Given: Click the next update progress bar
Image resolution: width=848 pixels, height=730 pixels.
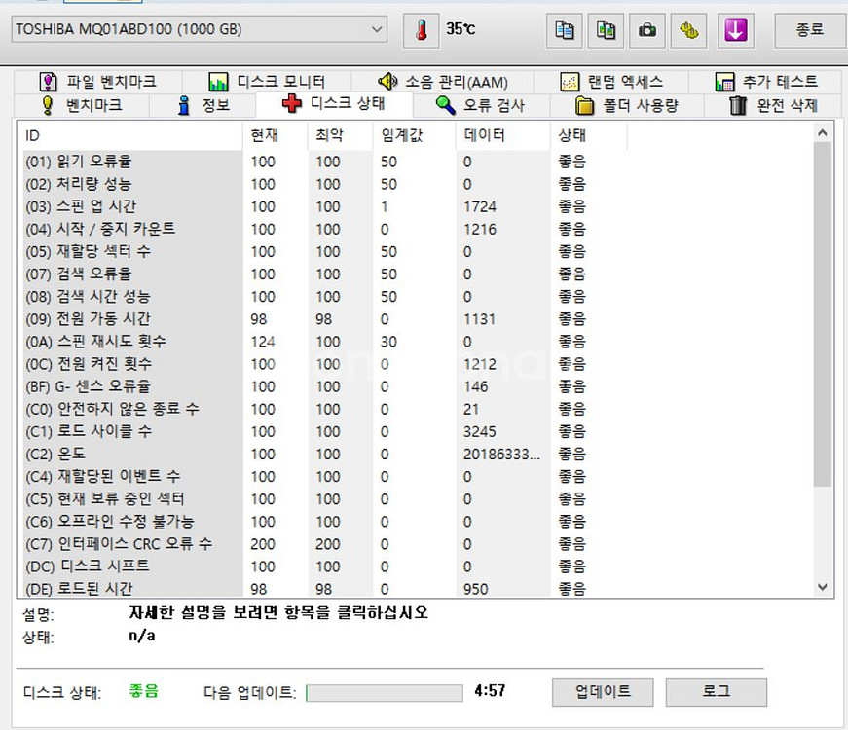Looking at the screenshot, I should pos(385,693).
